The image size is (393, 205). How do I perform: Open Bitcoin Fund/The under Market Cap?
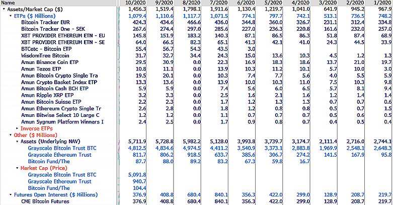click(x=49, y=188)
